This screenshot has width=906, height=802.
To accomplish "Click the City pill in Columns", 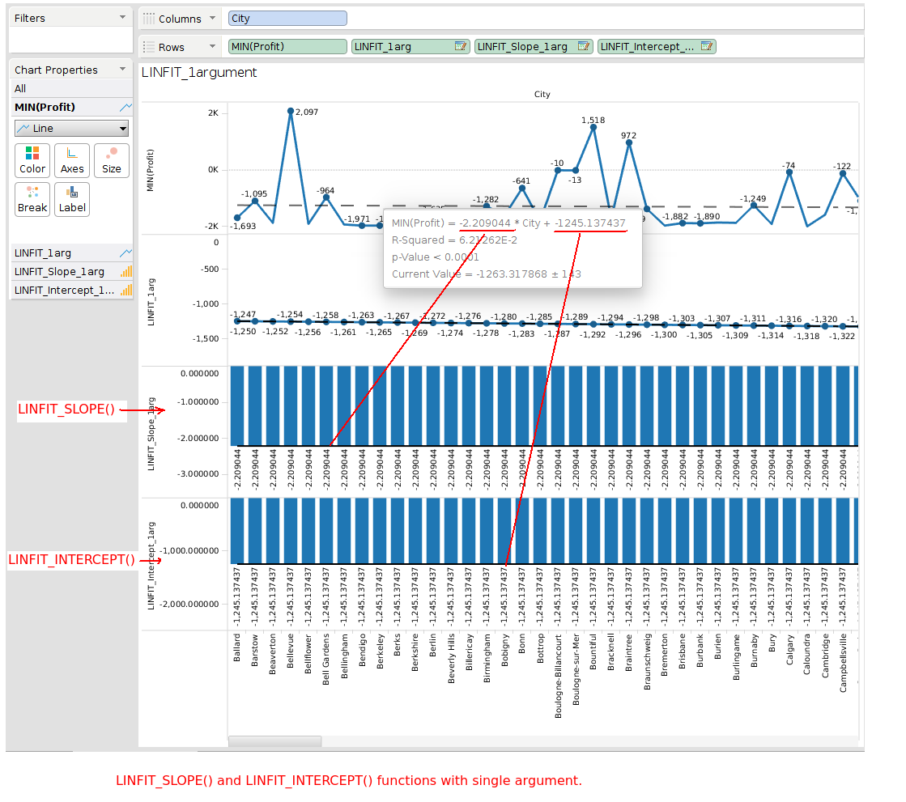I will 287,19.
